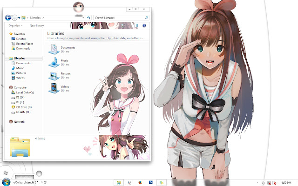Select the Pictures library icon

[54, 75]
